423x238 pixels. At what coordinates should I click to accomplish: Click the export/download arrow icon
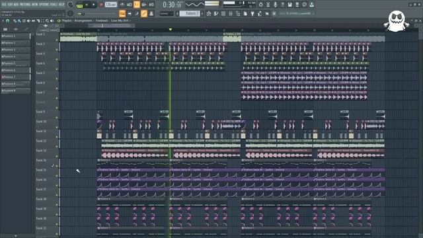pos(311,5)
